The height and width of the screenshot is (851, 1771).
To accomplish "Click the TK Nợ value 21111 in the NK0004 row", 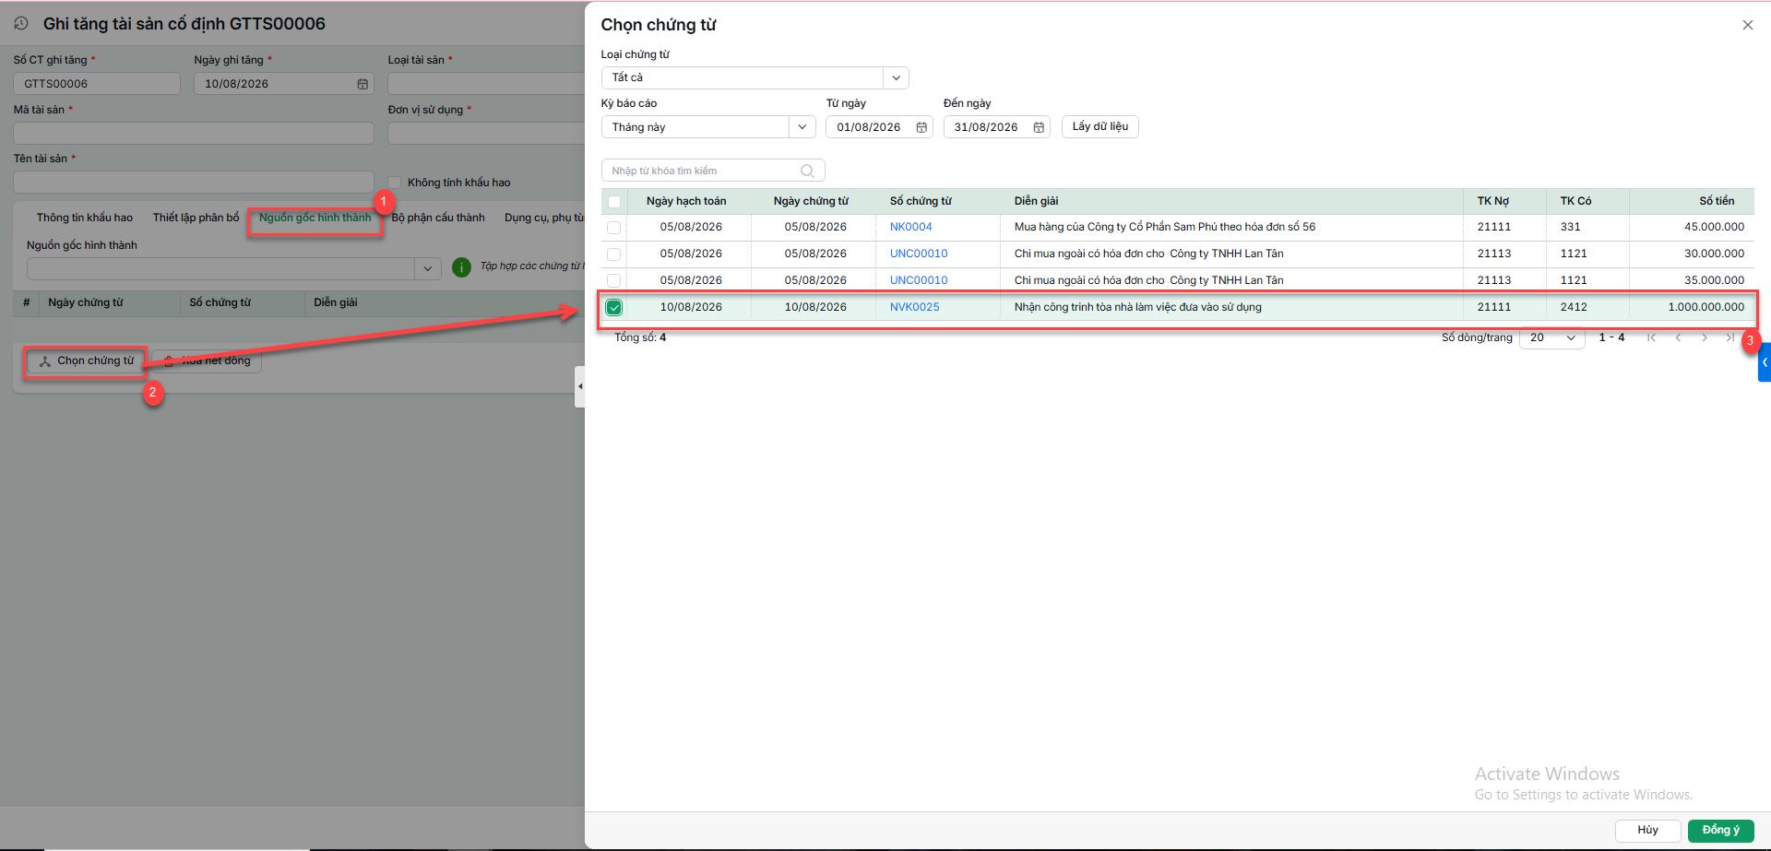I will tap(1494, 227).
